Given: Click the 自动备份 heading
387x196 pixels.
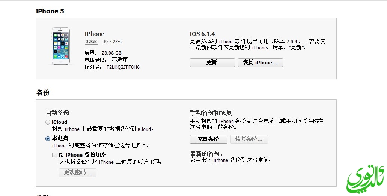Looking at the screenshot, I should (57, 113).
